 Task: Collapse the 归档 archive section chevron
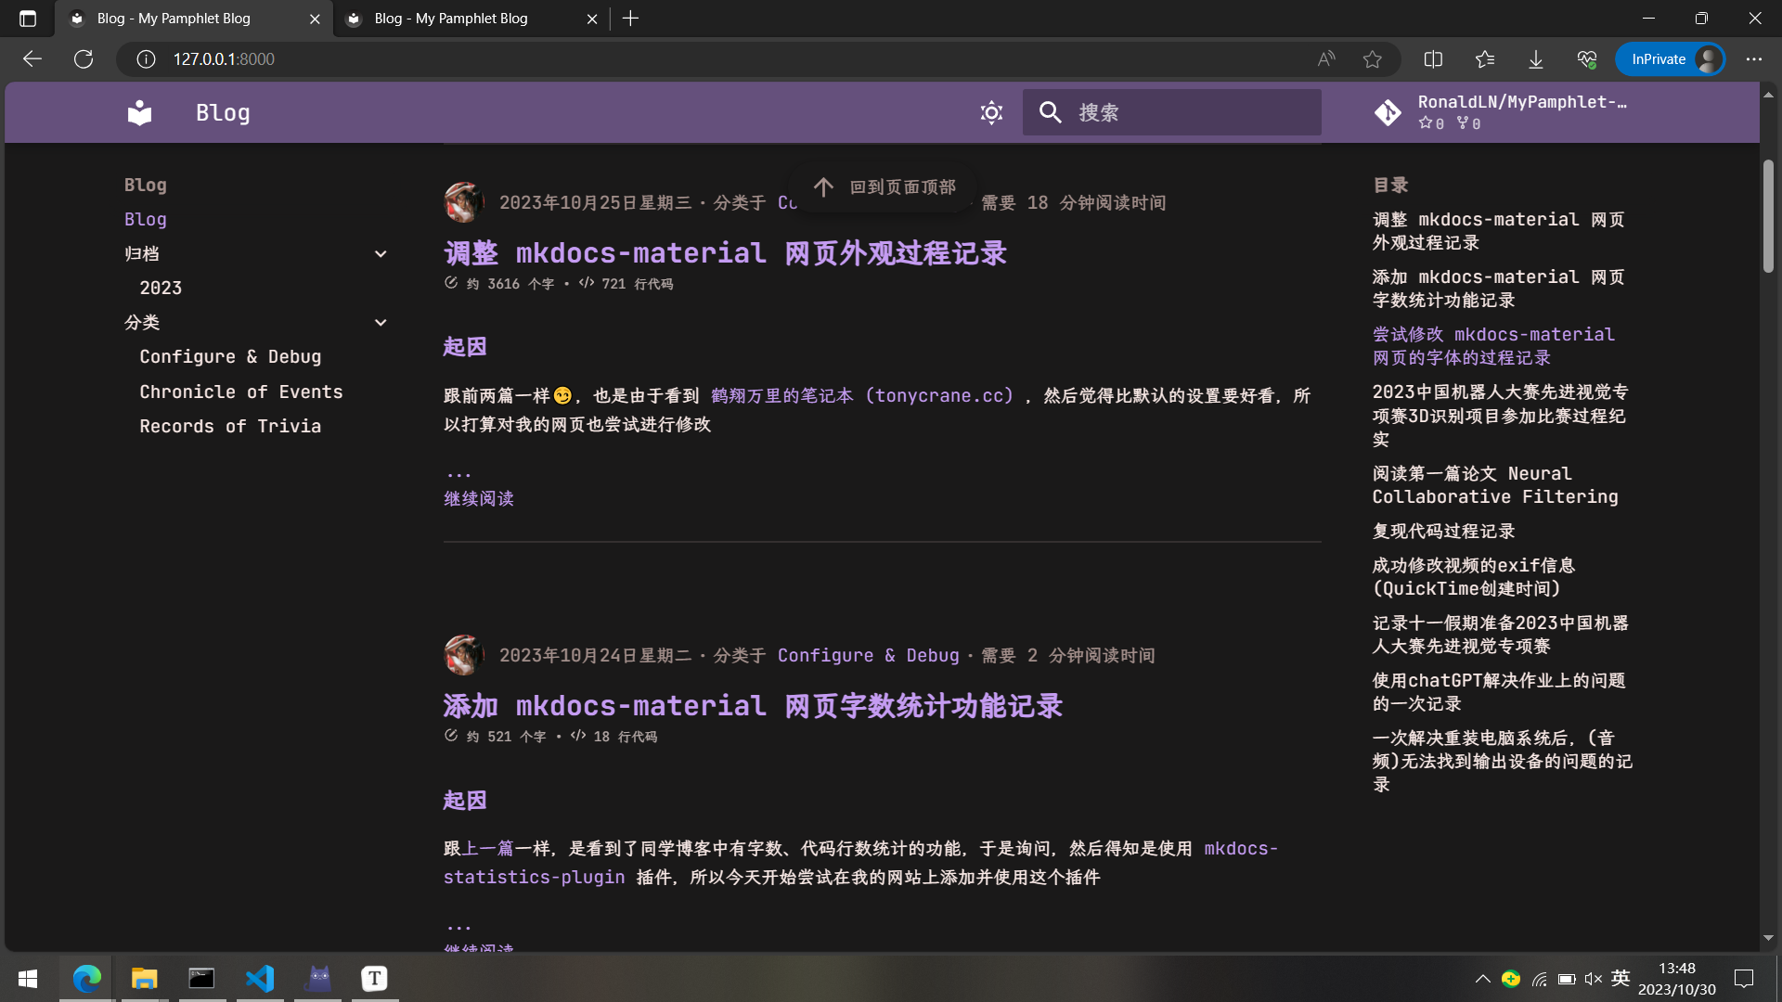[x=381, y=254]
